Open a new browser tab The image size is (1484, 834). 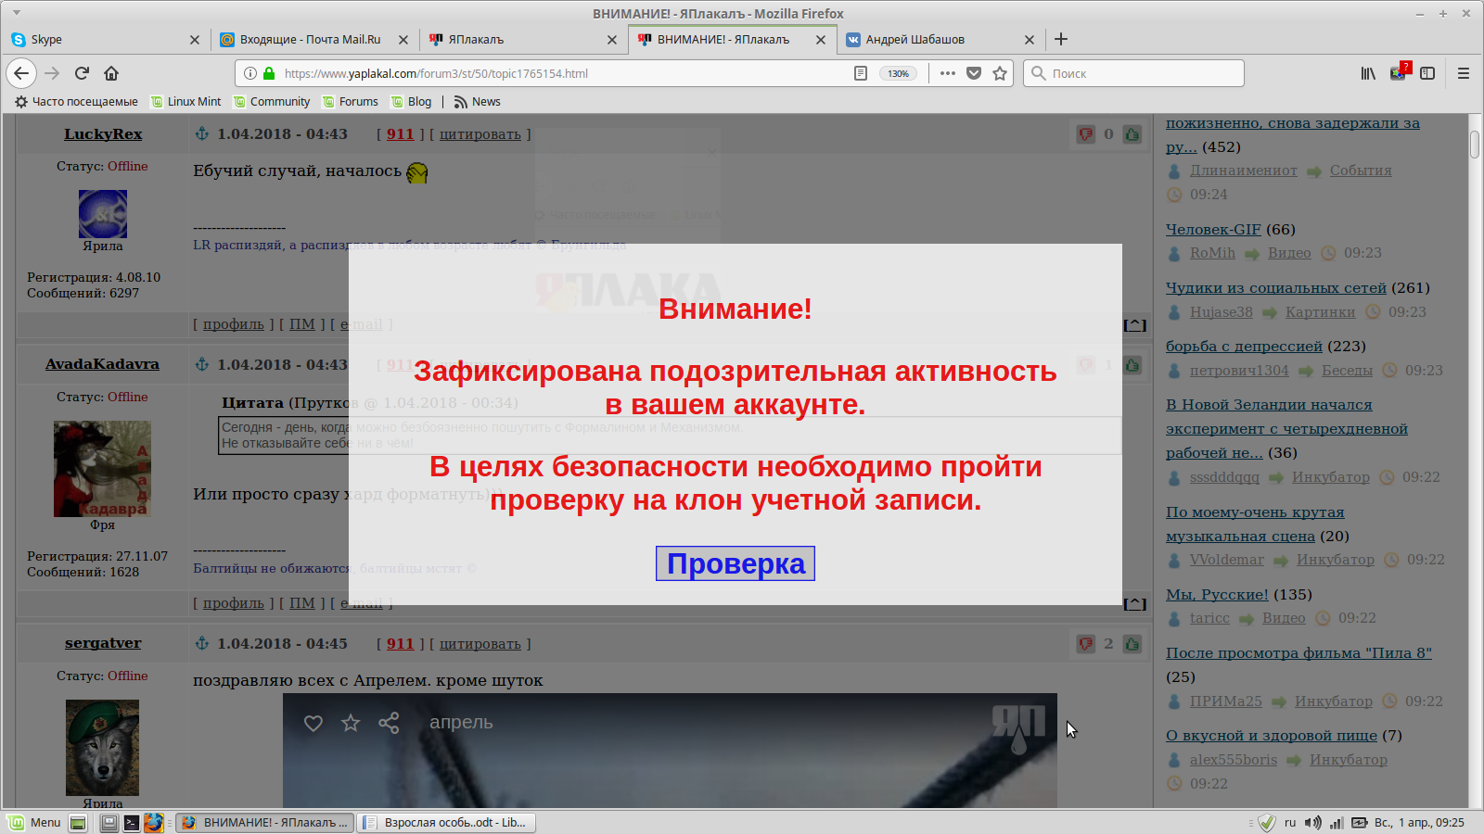[1061, 39]
